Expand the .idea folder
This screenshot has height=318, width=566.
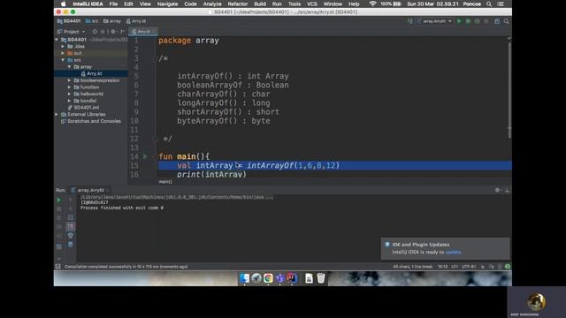[63, 46]
